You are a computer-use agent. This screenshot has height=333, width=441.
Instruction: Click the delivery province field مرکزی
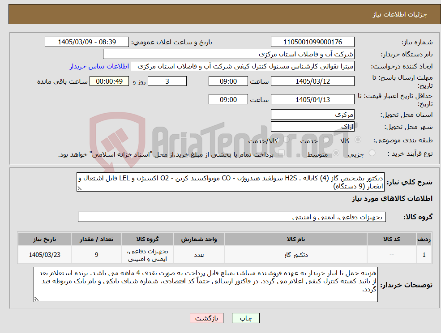[x=313, y=115]
